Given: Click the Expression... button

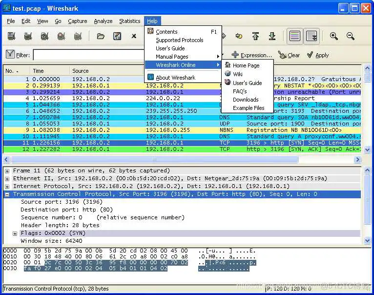Looking at the screenshot, I should pyautogui.click(x=251, y=55).
